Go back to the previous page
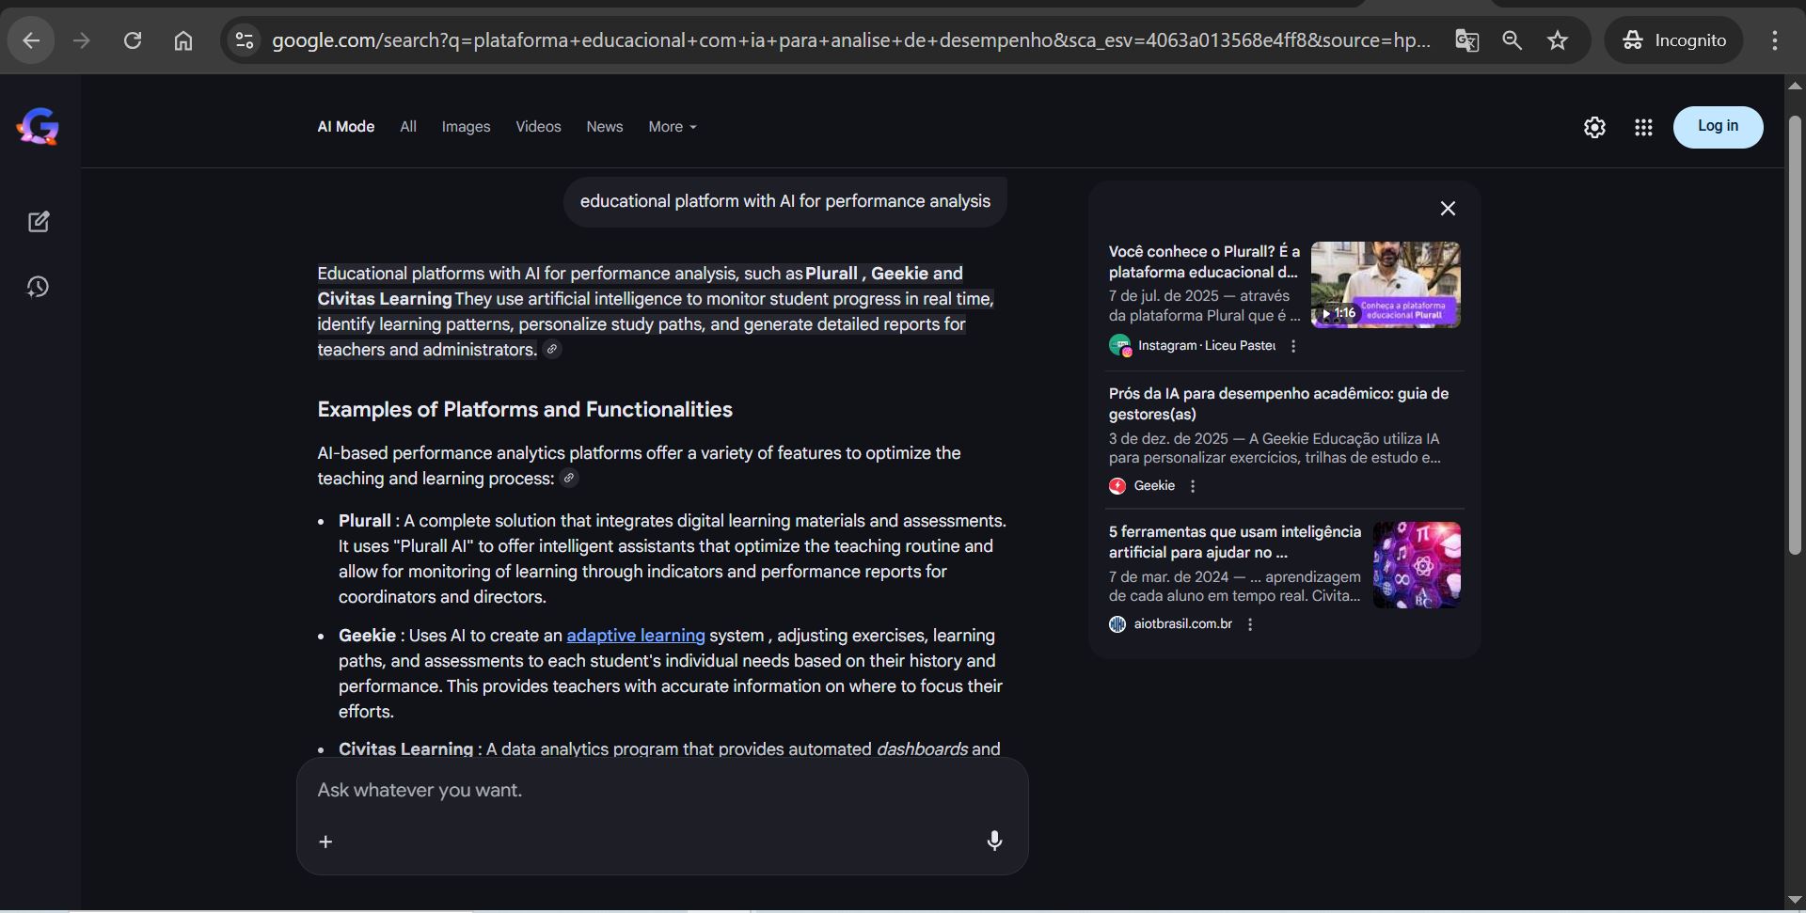Viewport: 1806px width, 913px height. click(x=31, y=40)
